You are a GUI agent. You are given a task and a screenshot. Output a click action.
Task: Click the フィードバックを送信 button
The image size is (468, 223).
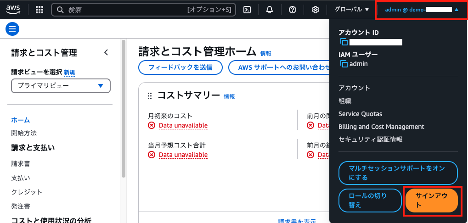pyautogui.click(x=180, y=67)
